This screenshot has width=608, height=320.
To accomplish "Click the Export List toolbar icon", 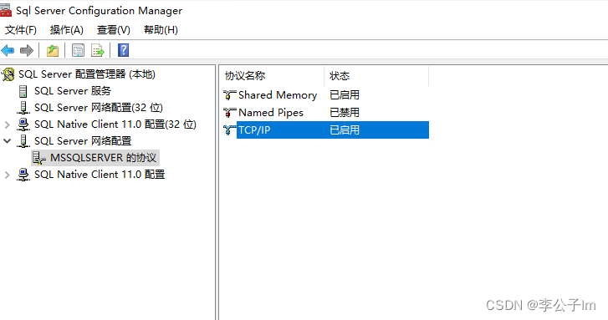I will [x=97, y=50].
